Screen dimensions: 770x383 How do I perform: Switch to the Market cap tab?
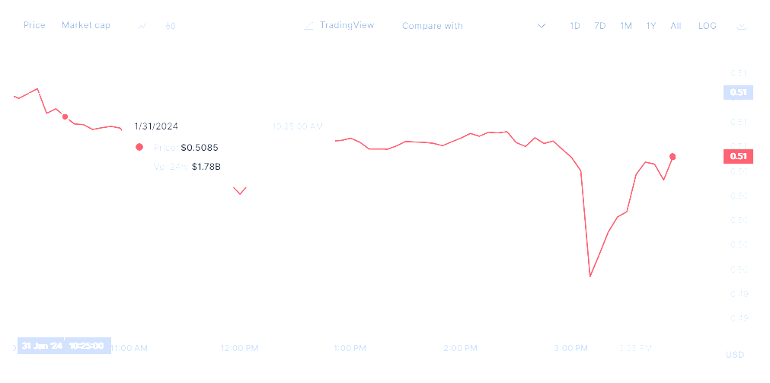point(85,25)
